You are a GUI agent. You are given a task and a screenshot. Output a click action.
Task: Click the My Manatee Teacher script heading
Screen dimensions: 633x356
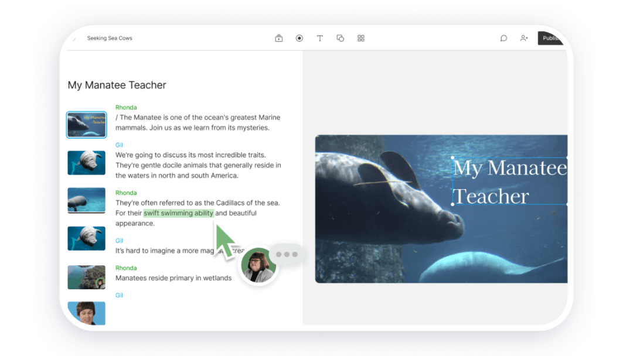(x=117, y=85)
